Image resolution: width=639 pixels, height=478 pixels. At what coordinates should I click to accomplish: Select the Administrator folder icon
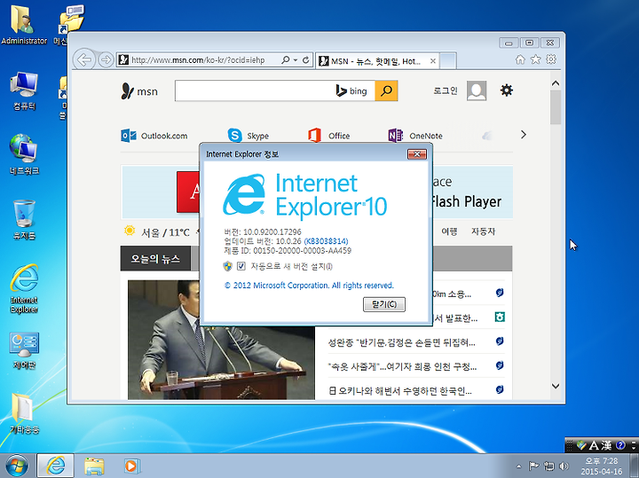pyautogui.click(x=24, y=24)
